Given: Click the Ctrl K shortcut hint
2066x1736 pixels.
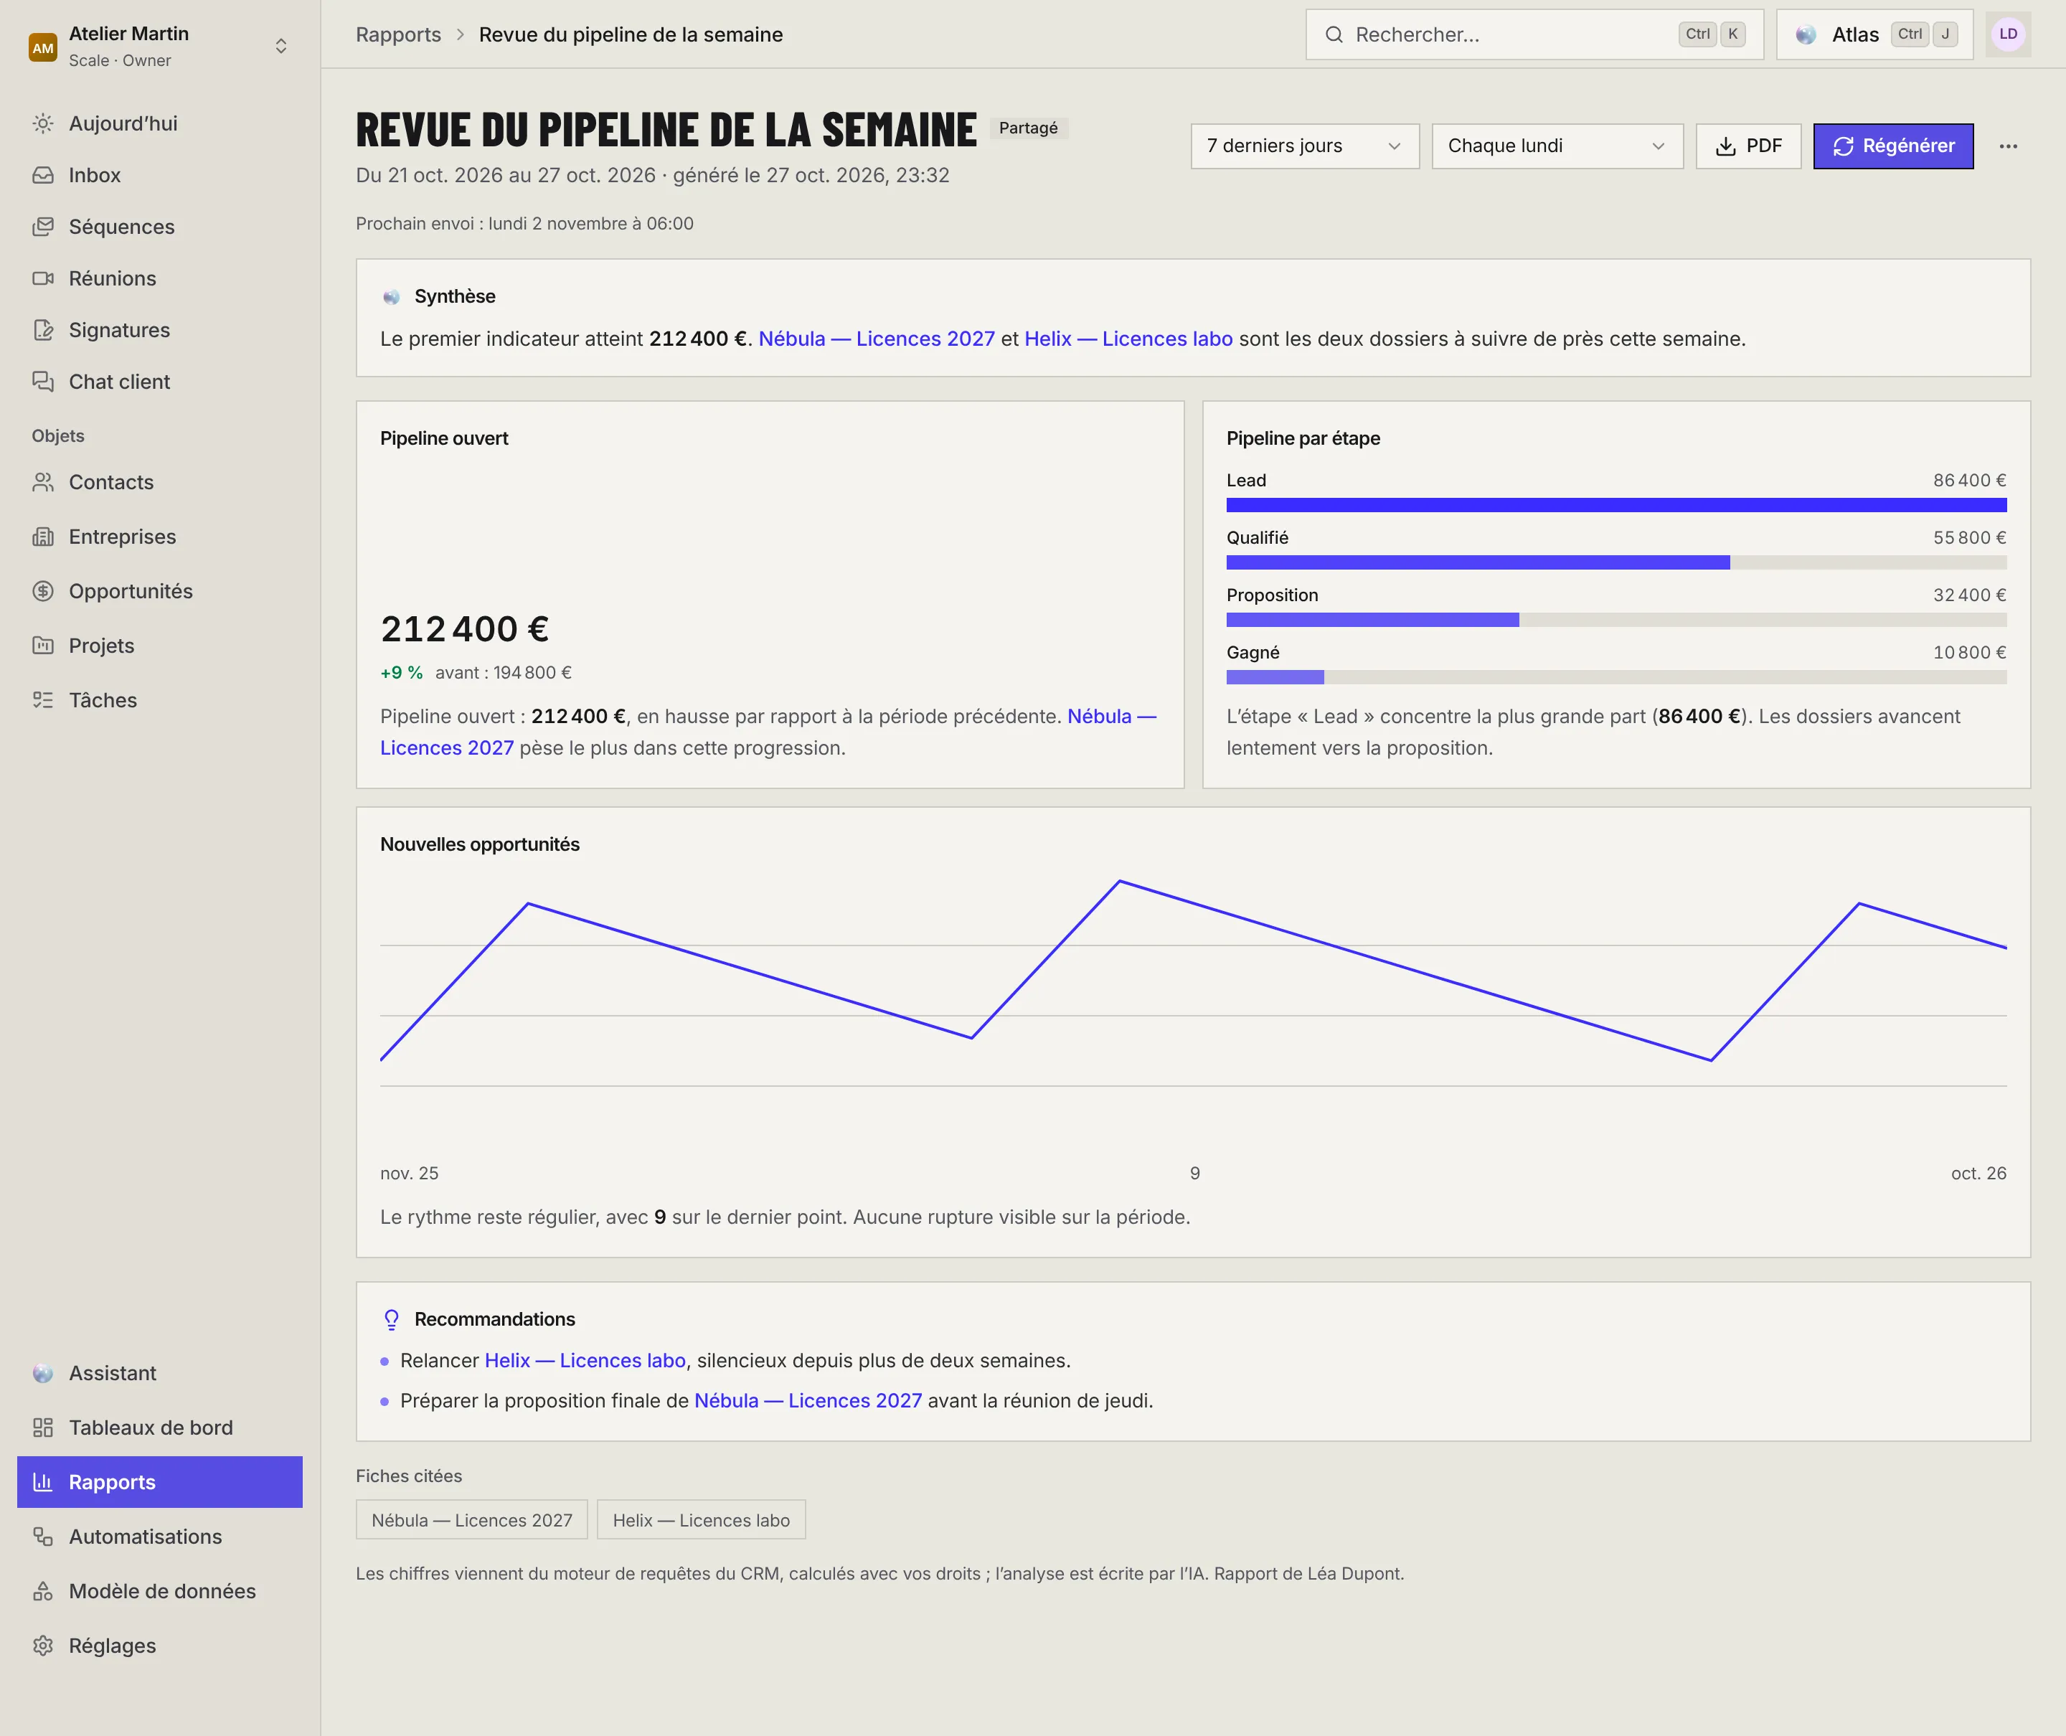Looking at the screenshot, I should 1712,34.
